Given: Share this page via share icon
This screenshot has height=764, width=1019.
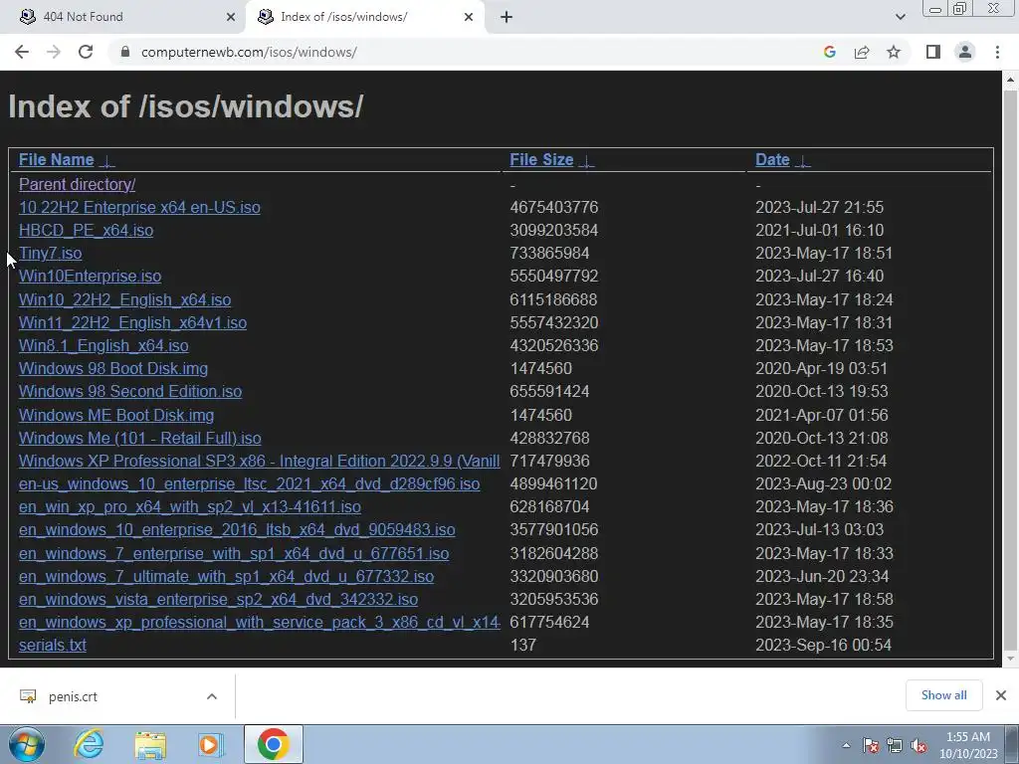Looking at the screenshot, I should pyautogui.click(x=862, y=52).
